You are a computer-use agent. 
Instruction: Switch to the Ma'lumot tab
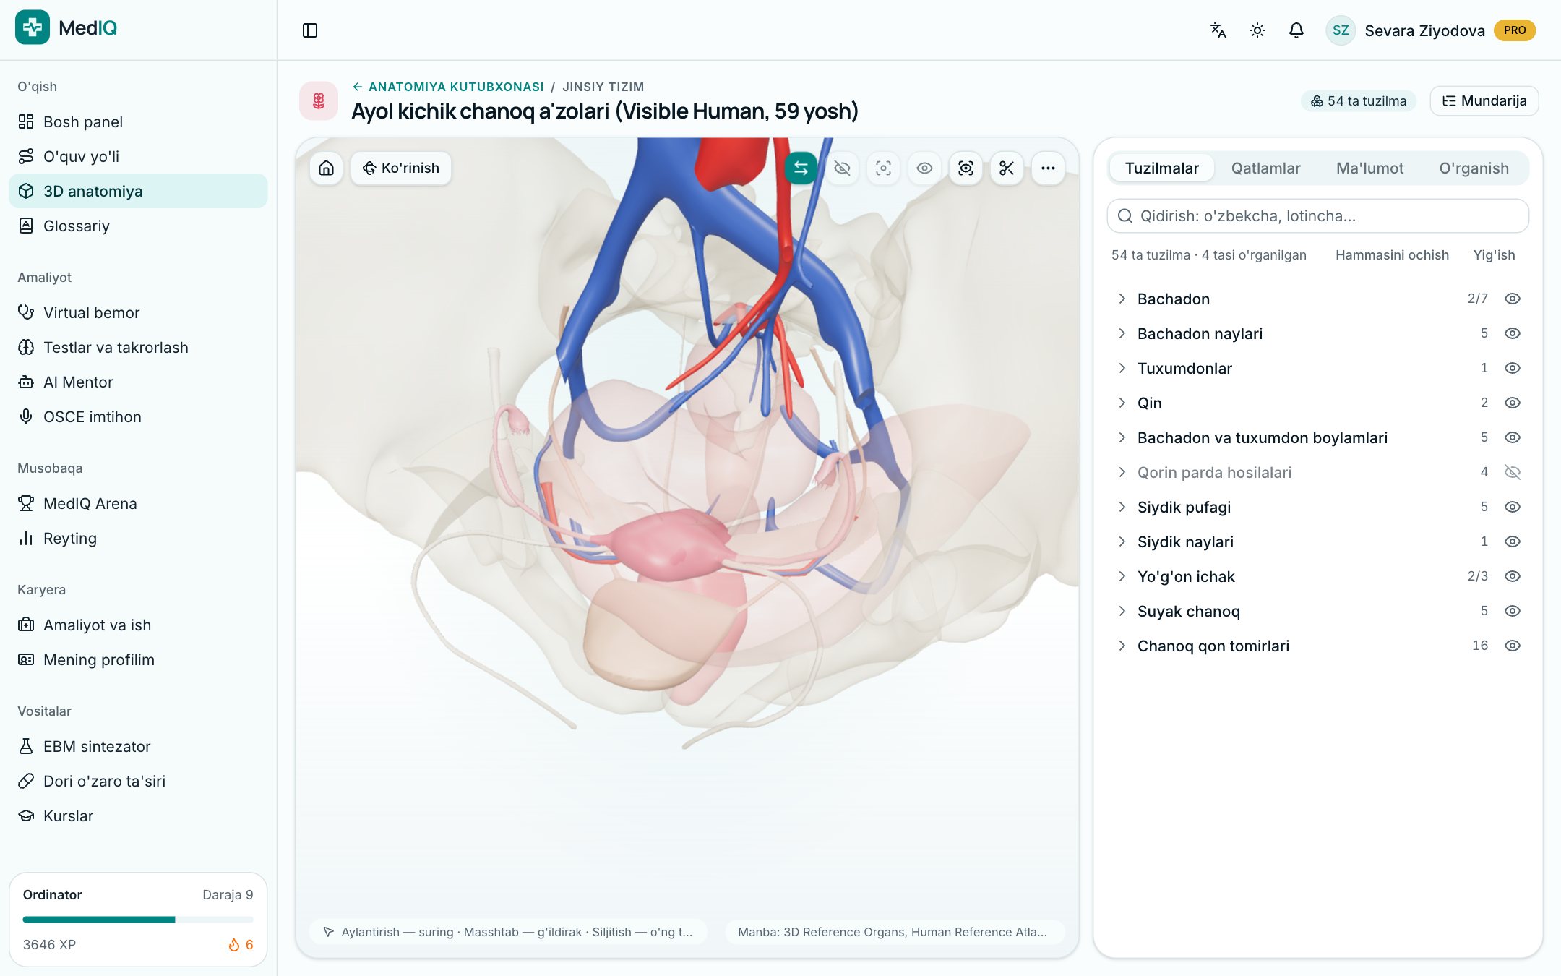click(x=1369, y=168)
